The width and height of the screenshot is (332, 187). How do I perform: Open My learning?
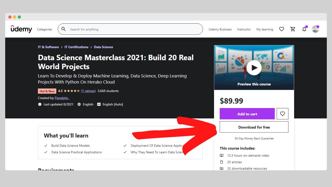265,29
